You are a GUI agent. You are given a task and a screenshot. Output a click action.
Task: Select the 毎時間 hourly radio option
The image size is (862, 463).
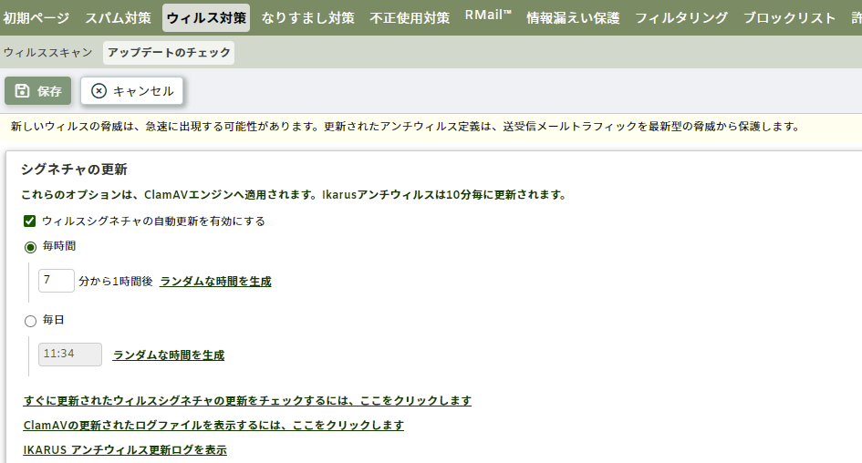(x=31, y=247)
